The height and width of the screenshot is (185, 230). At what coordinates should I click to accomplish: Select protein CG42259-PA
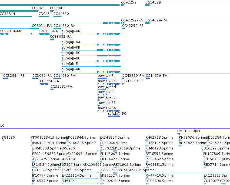[133, 76]
